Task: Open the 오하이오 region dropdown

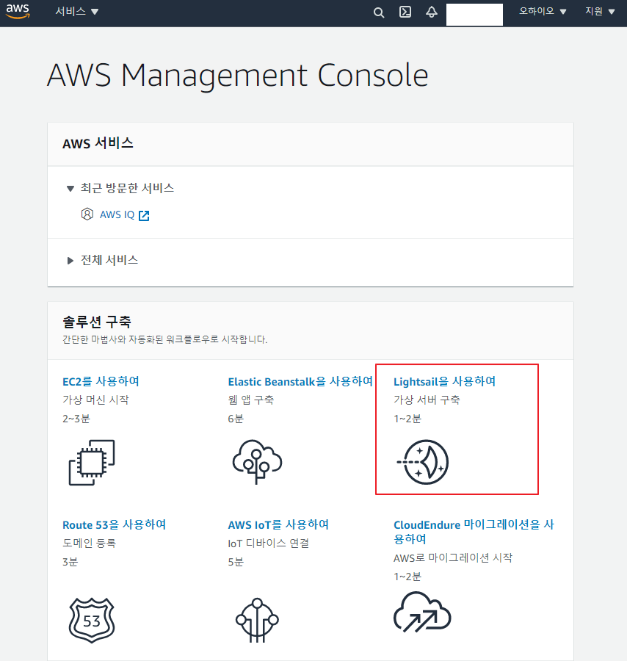Action: [543, 11]
